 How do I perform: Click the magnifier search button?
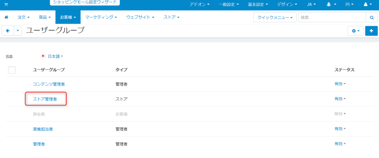[x=371, y=18]
